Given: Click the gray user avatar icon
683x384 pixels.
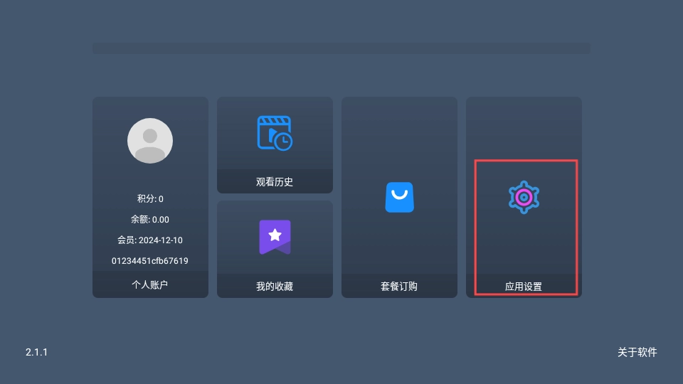Looking at the screenshot, I should pyautogui.click(x=150, y=141).
